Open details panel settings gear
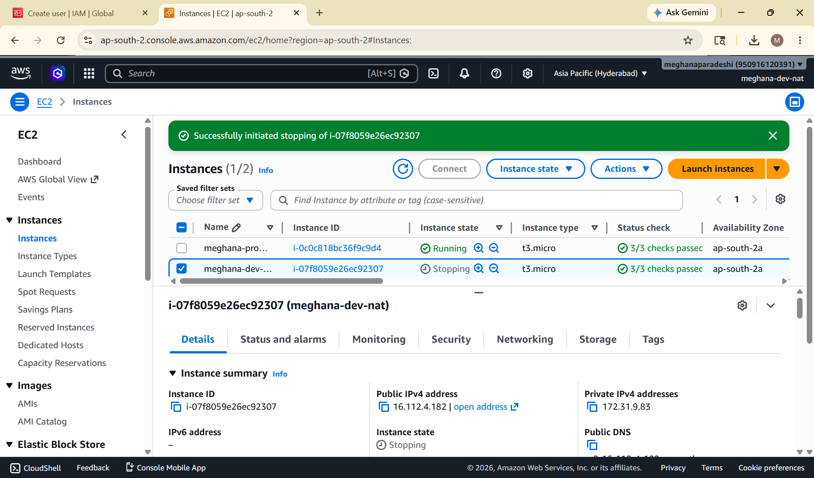 click(742, 305)
